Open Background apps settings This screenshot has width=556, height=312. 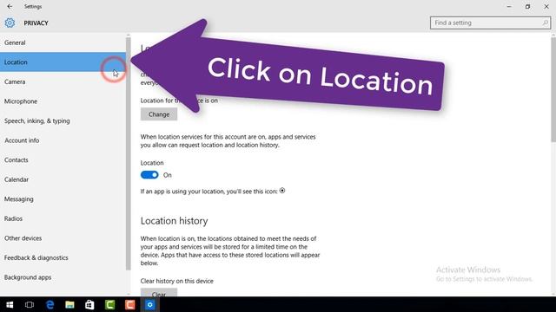(x=63, y=277)
